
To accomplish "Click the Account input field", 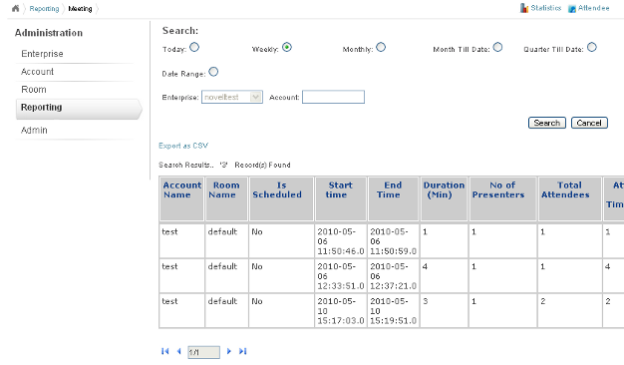I will point(333,97).
